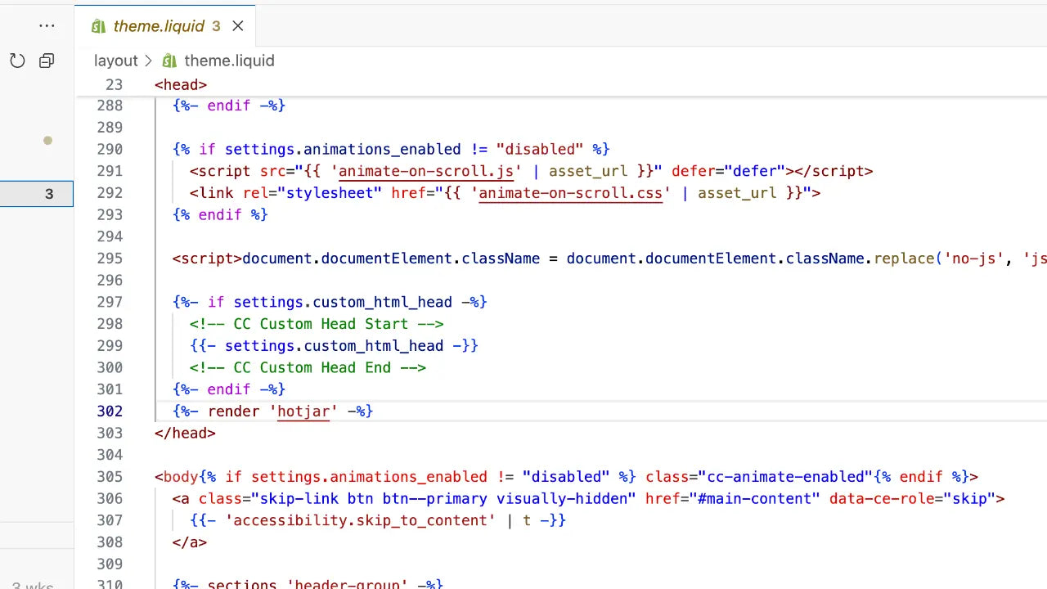Close the theme.liquid editor tab
The height and width of the screenshot is (589, 1047).
(237, 25)
